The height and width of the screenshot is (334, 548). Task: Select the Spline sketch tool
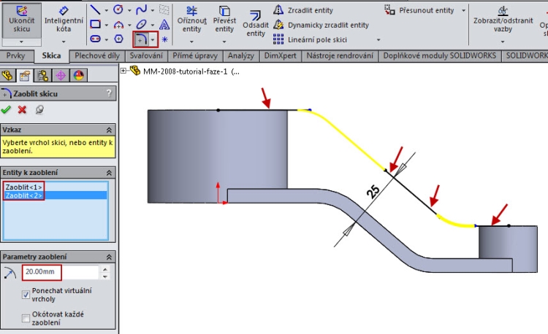(x=141, y=9)
